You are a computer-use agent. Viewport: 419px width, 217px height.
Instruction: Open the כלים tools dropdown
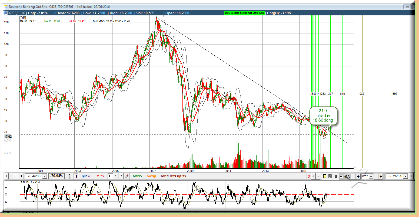point(371,177)
